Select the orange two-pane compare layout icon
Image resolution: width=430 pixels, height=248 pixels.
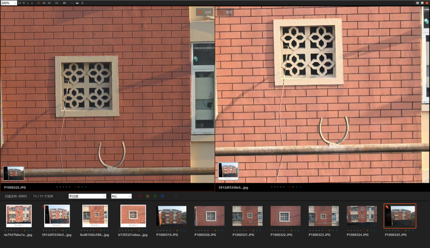(39, 3)
